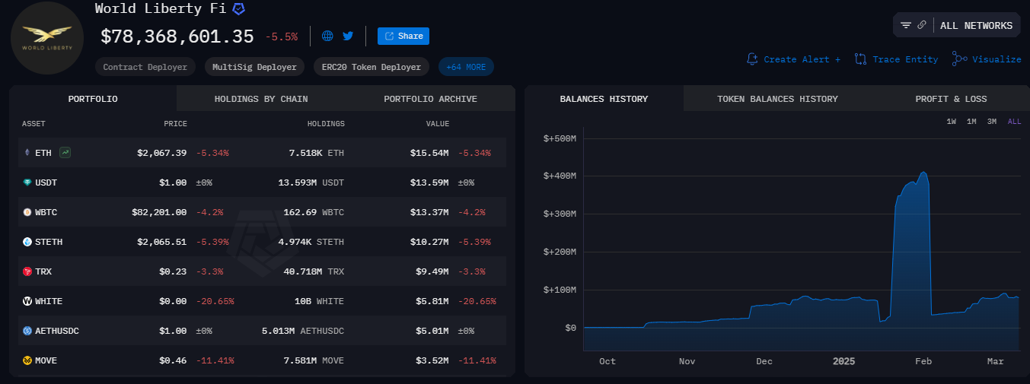Click the USDT token icon
This screenshot has width=1030, height=384.
[28, 182]
